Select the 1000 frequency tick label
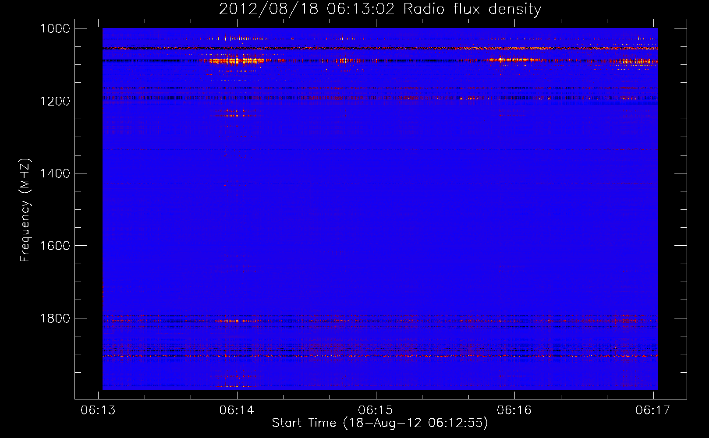Screen dimensions: 709x438 (55, 28)
